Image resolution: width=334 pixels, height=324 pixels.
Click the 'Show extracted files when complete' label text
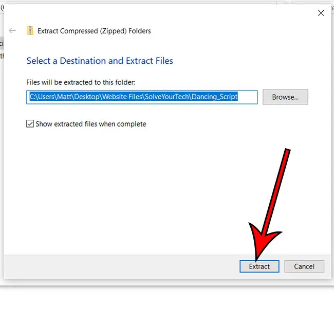coord(90,124)
